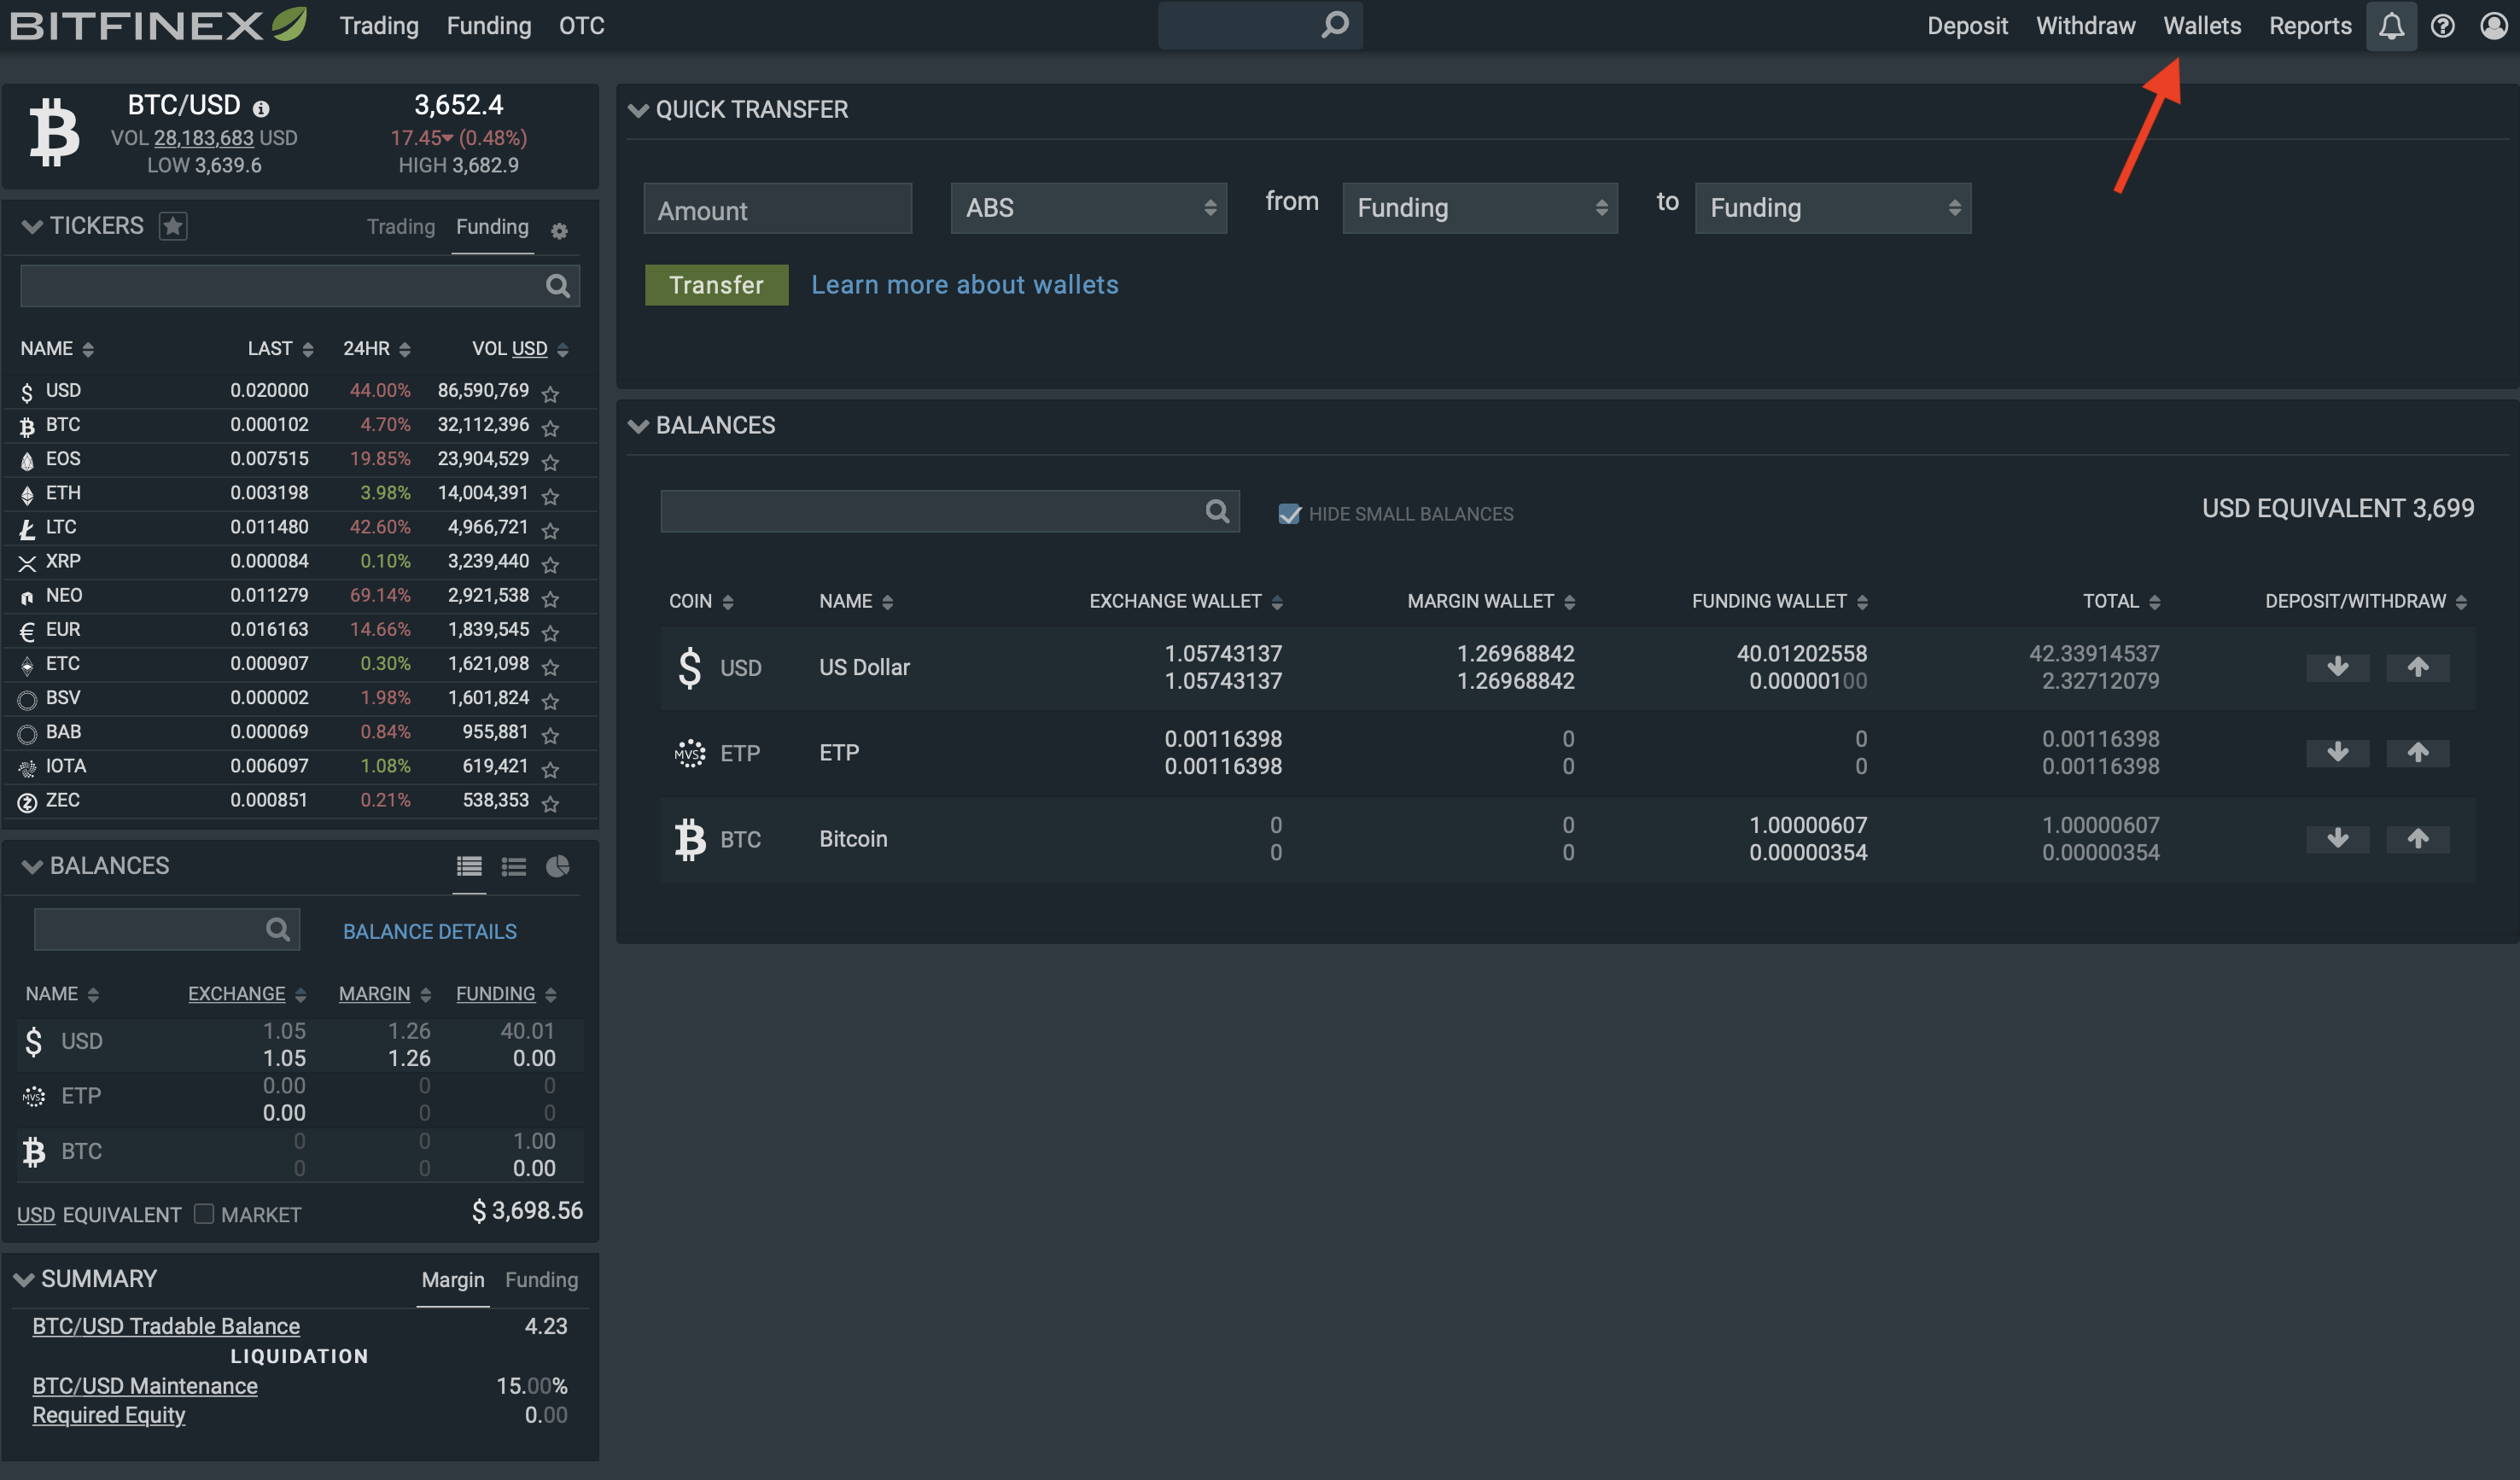2520x1480 pixels.
Task: Open the help question mark icon
Action: point(2443,26)
